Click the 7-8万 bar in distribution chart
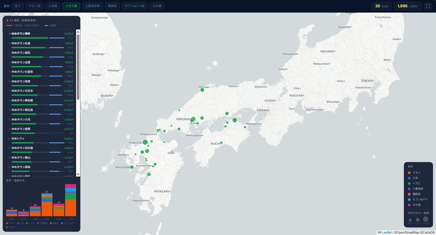This screenshot has width=436, height=235. [x=35, y=211]
